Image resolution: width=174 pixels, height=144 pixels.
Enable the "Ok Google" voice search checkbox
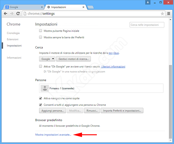(x=41, y=66)
